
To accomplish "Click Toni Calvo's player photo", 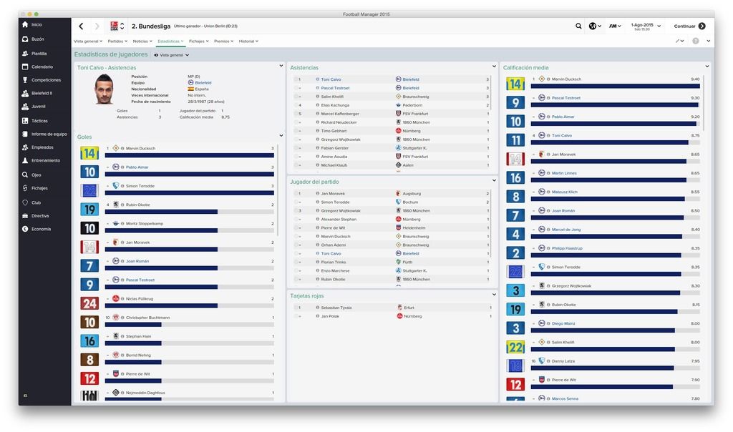I will 104,89.
